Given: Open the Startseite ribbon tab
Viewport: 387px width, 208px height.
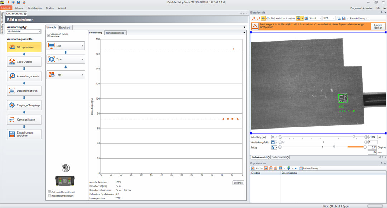Looking at the screenshot, I should [x=6, y=8].
